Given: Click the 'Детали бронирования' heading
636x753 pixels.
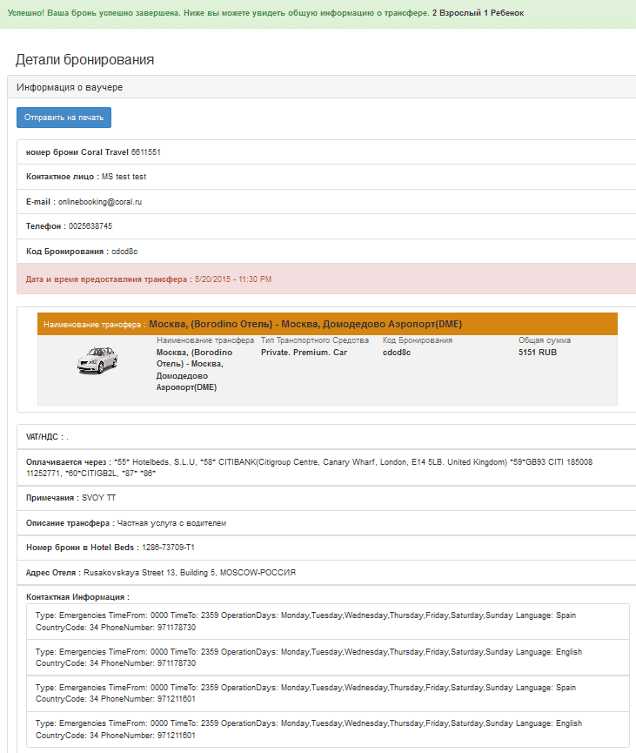Looking at the screenshot, I should (x=85, y=59).
